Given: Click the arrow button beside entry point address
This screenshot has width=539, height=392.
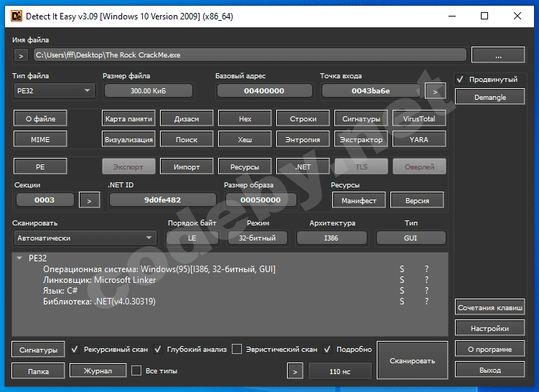Looking at the screenshot, I should click(435, 90).
